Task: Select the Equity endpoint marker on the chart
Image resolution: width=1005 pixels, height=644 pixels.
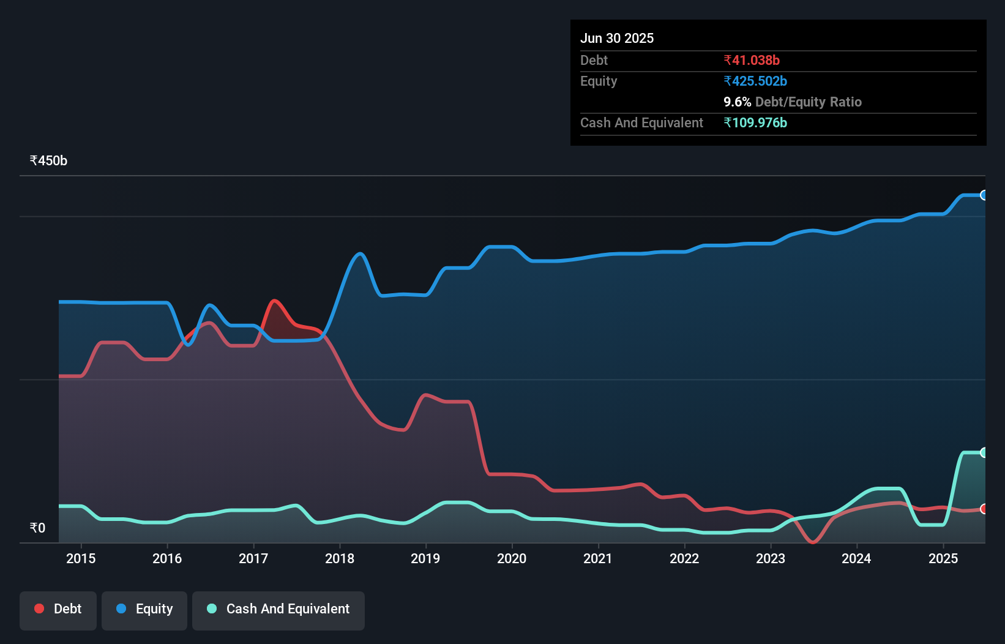Action: 984,195
